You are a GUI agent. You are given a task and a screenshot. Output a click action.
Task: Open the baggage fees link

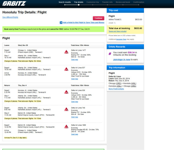[121, 39]
